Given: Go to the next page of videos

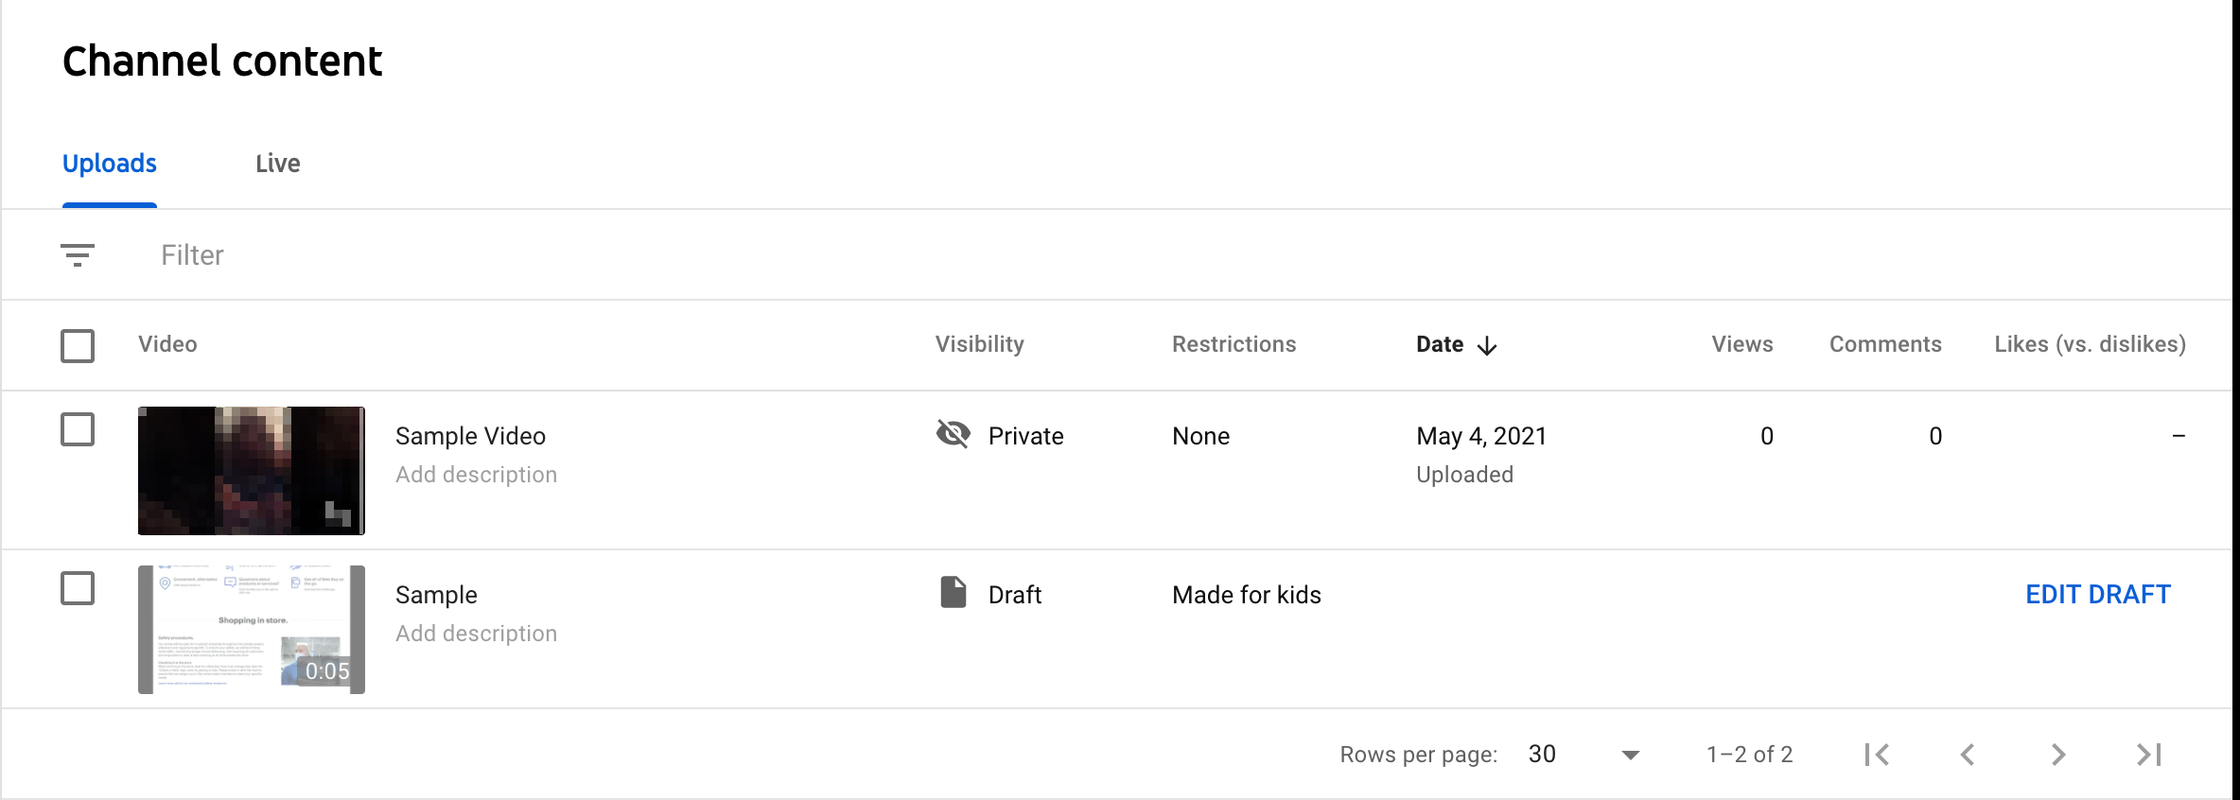Looking at the screenshot, I should point(2058,755).
